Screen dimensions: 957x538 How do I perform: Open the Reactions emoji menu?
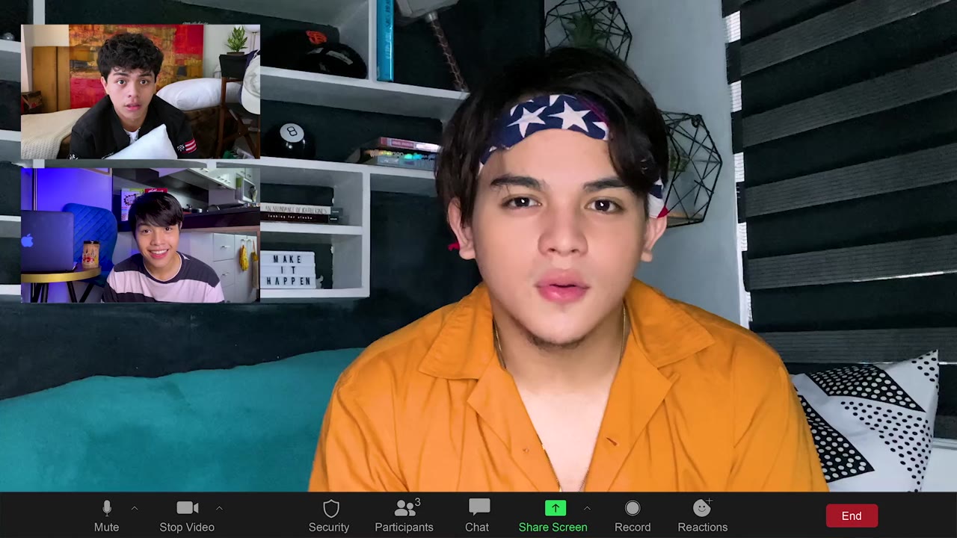(x=702, y=516)
